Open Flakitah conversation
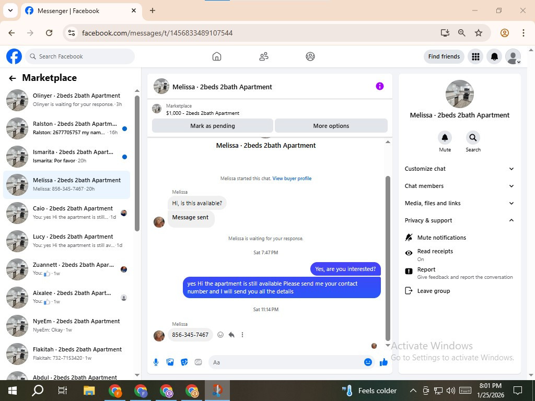535x401 pixels. [67, 354]
